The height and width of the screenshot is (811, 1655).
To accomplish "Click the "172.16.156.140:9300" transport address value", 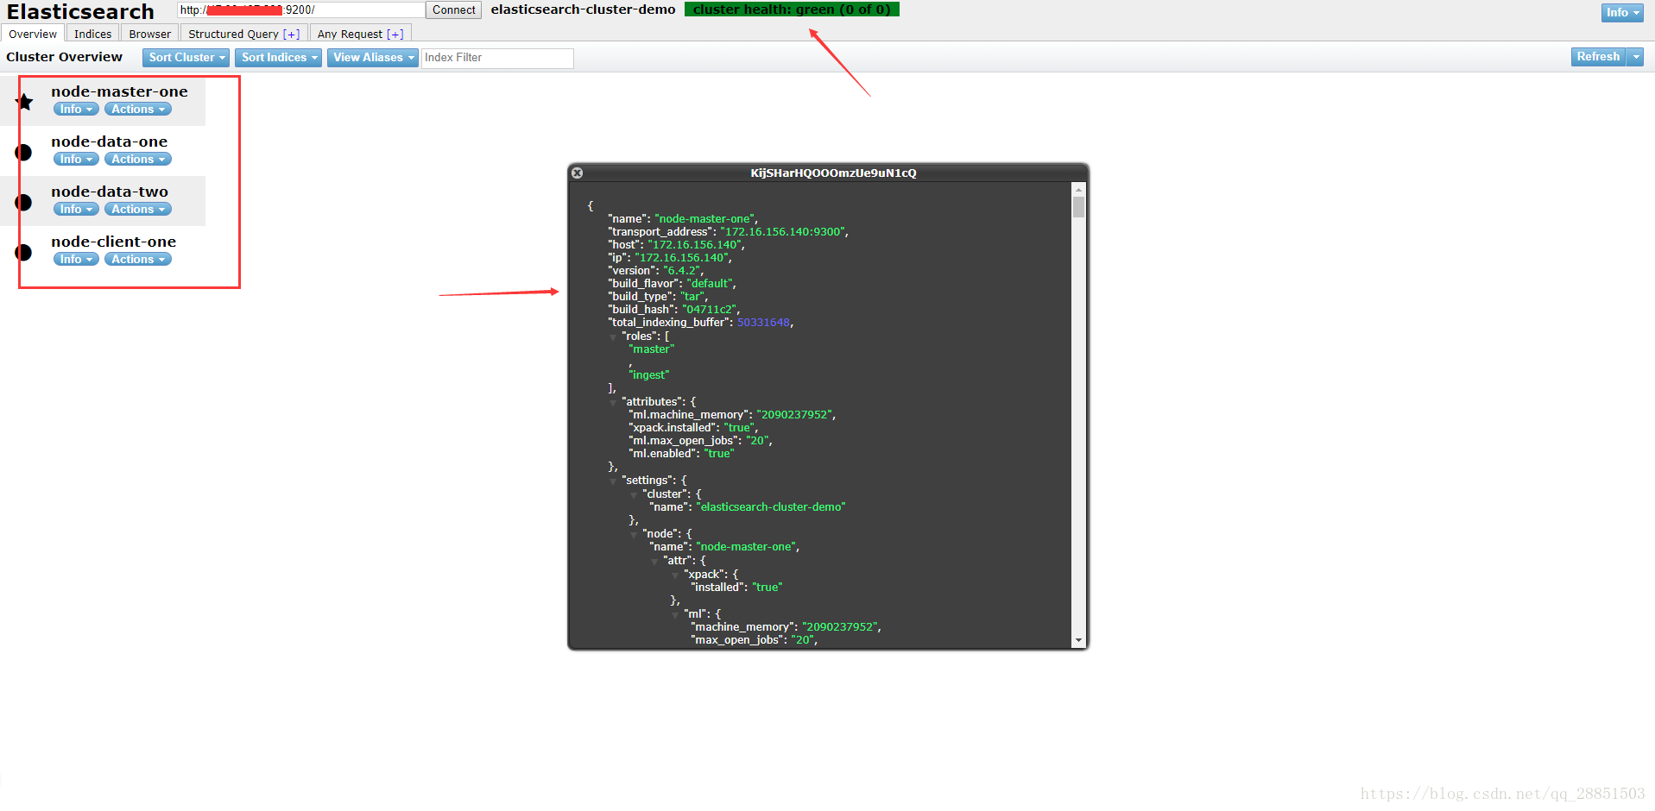I will pyautogui.click(x=783, y=232).
